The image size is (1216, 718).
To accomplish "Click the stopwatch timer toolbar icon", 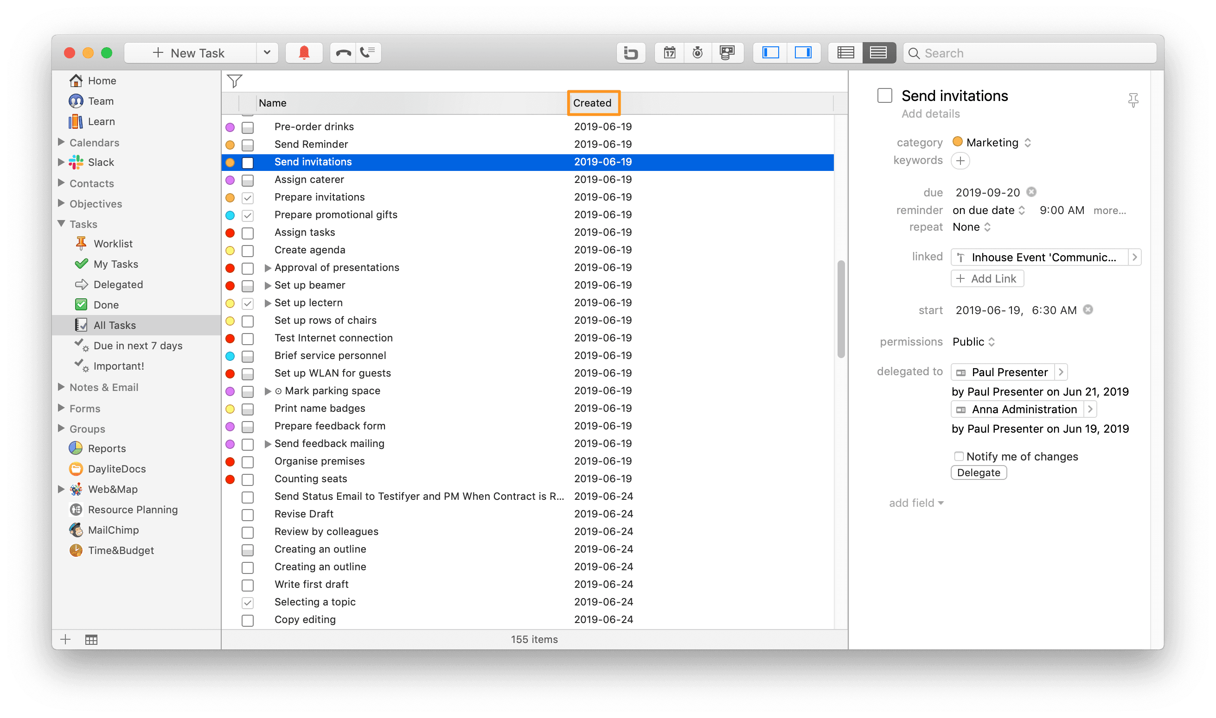I will click(698, 53).
